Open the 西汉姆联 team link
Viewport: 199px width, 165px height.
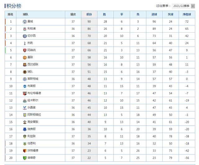[x=33, y=65]
